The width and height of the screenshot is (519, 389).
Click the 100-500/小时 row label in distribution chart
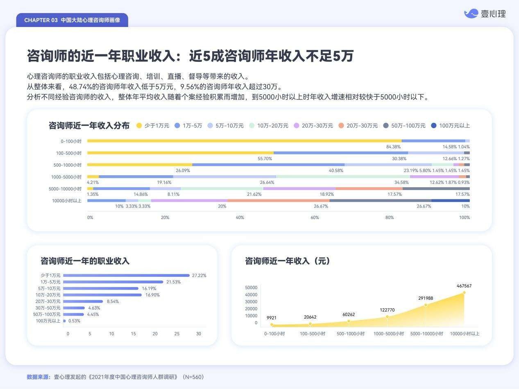[x=69, y=153]
